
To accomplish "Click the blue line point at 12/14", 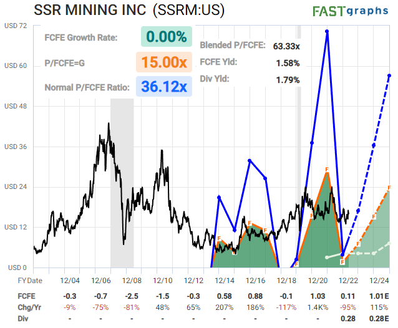I will coord(219,197).
